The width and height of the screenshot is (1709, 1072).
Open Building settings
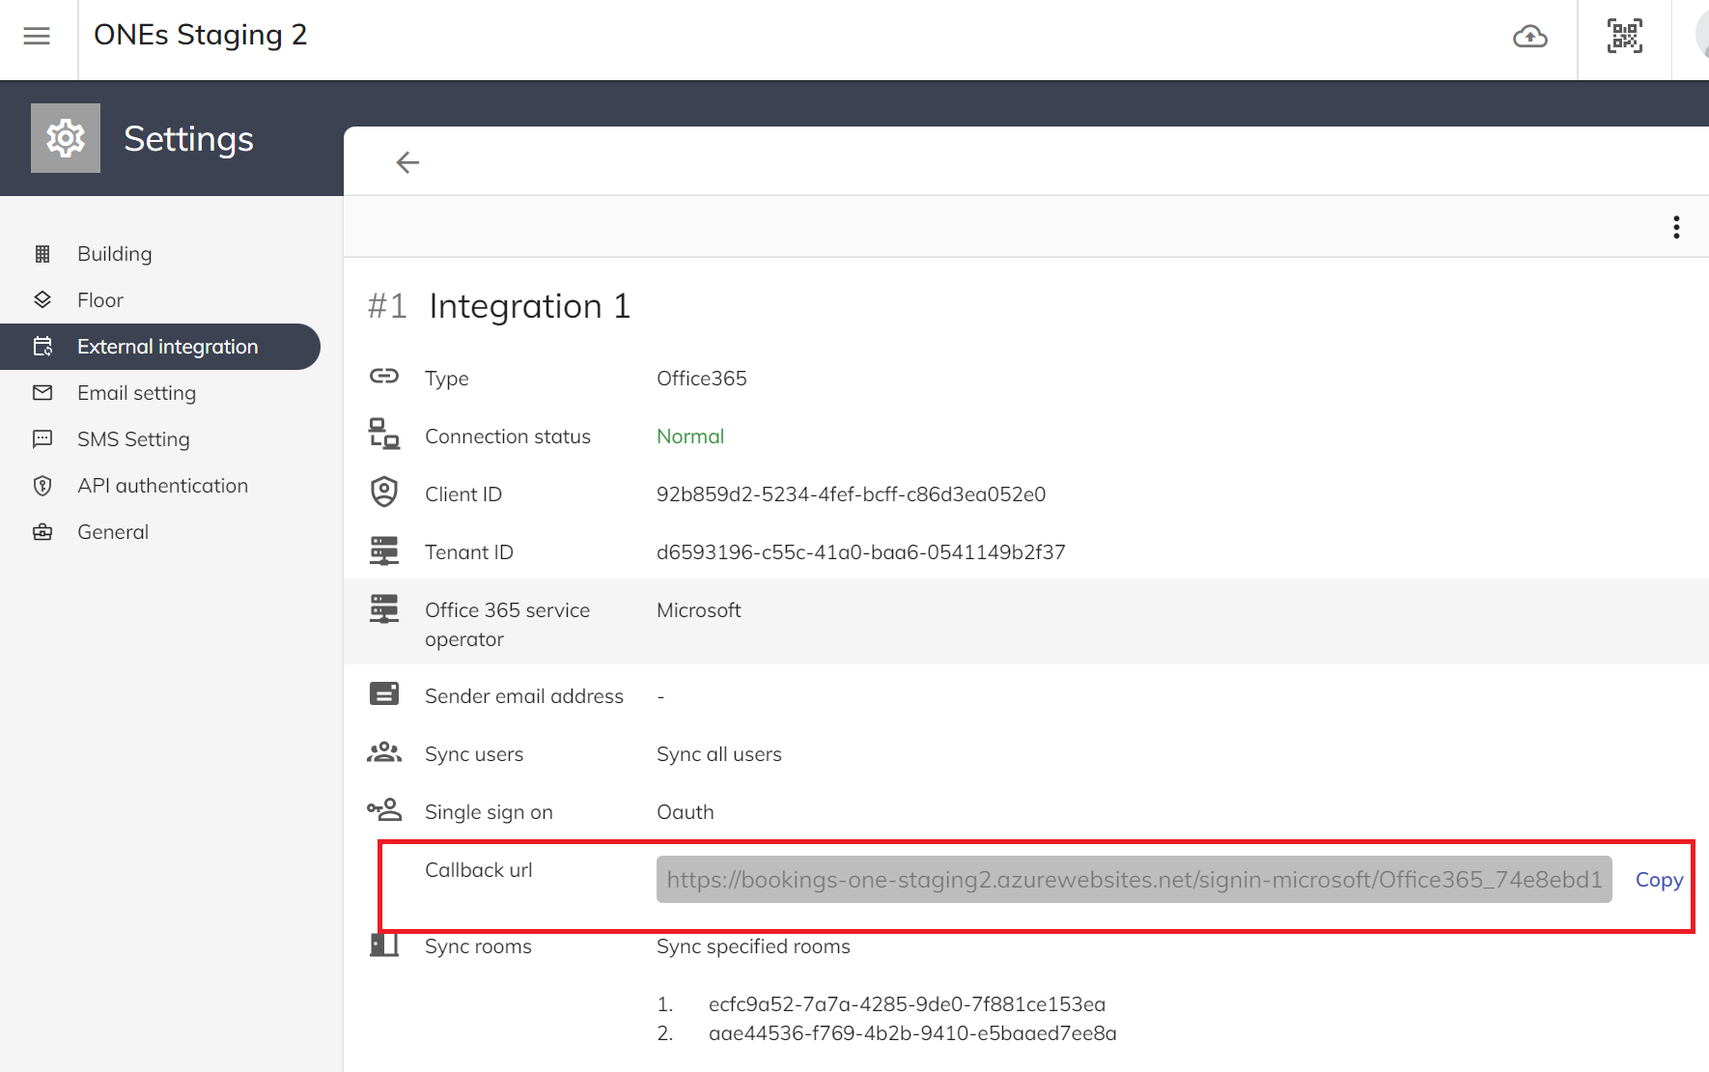click(x=114, y=254)
